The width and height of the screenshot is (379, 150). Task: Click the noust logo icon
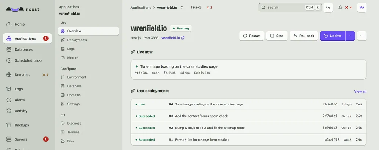coord(15,9)
